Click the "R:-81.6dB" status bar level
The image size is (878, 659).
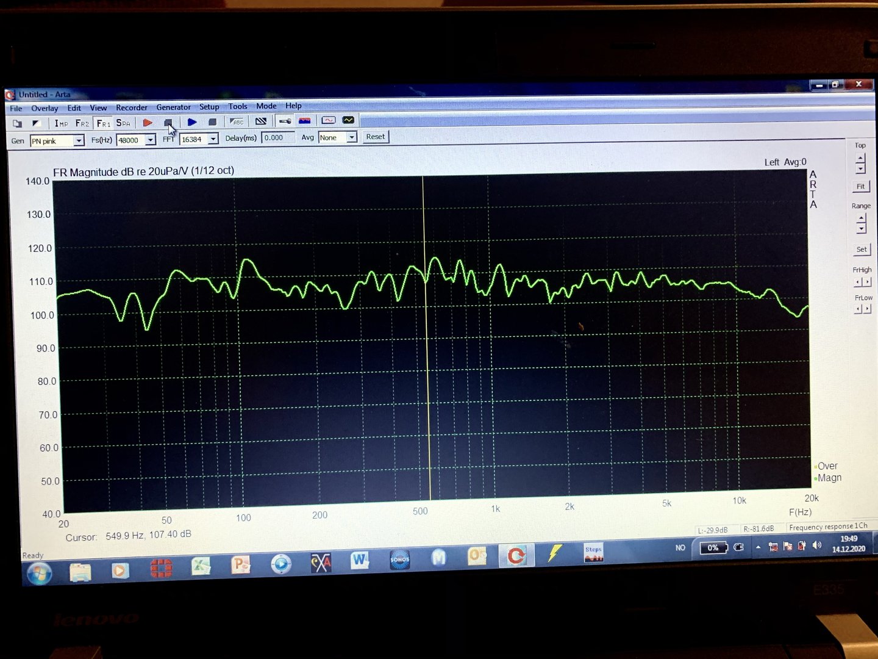point(758,528)
